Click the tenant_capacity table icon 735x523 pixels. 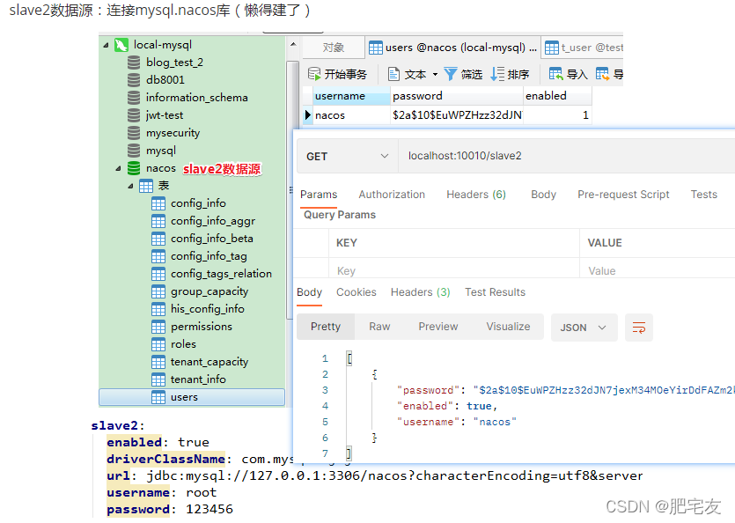click(158, 362)
